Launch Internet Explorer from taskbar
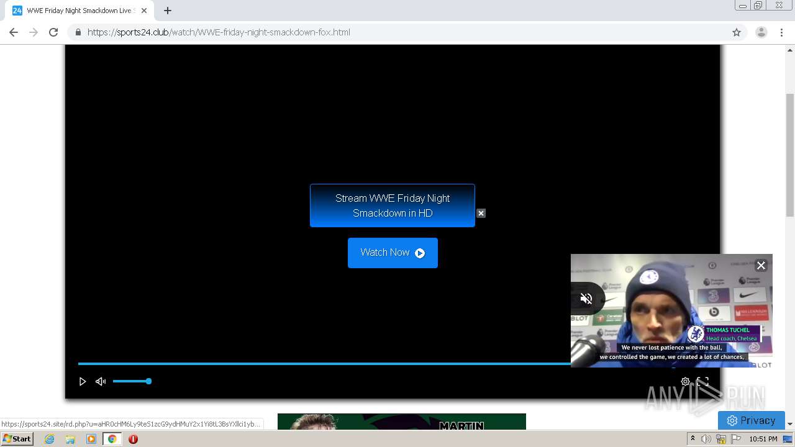This screenshot has height=447, width=795. click(x=49, y=439)
